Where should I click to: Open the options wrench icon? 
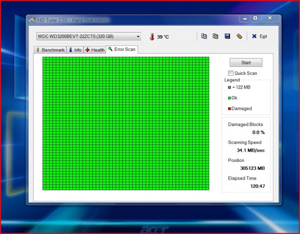239,36
